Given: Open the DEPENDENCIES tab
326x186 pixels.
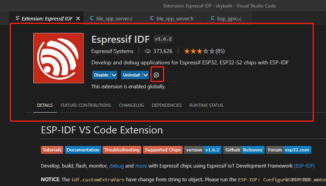Looking at the screenshot, I should coord(167,105).
